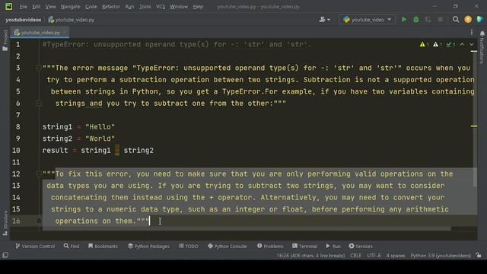Click the first yellow warning indicator
The height and width of the screenshot is (274, 487).
[424, 45]
